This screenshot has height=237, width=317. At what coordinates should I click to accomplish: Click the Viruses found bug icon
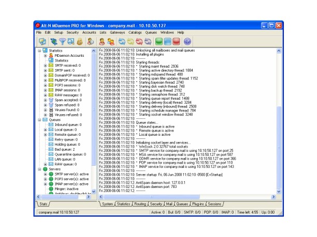point(51,110)
